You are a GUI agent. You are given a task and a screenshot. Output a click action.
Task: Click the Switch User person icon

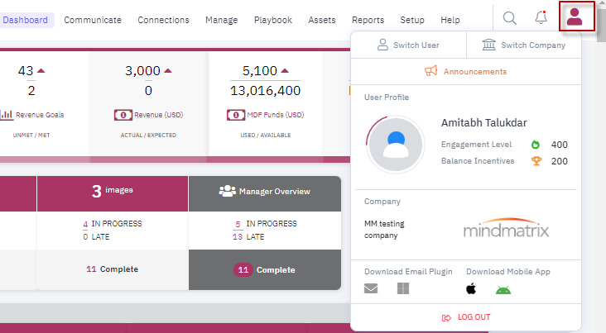[x=382, y=45]
